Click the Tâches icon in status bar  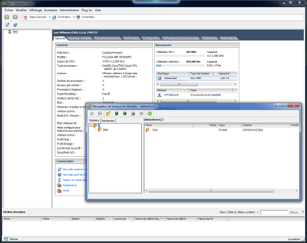coord(6,239)
